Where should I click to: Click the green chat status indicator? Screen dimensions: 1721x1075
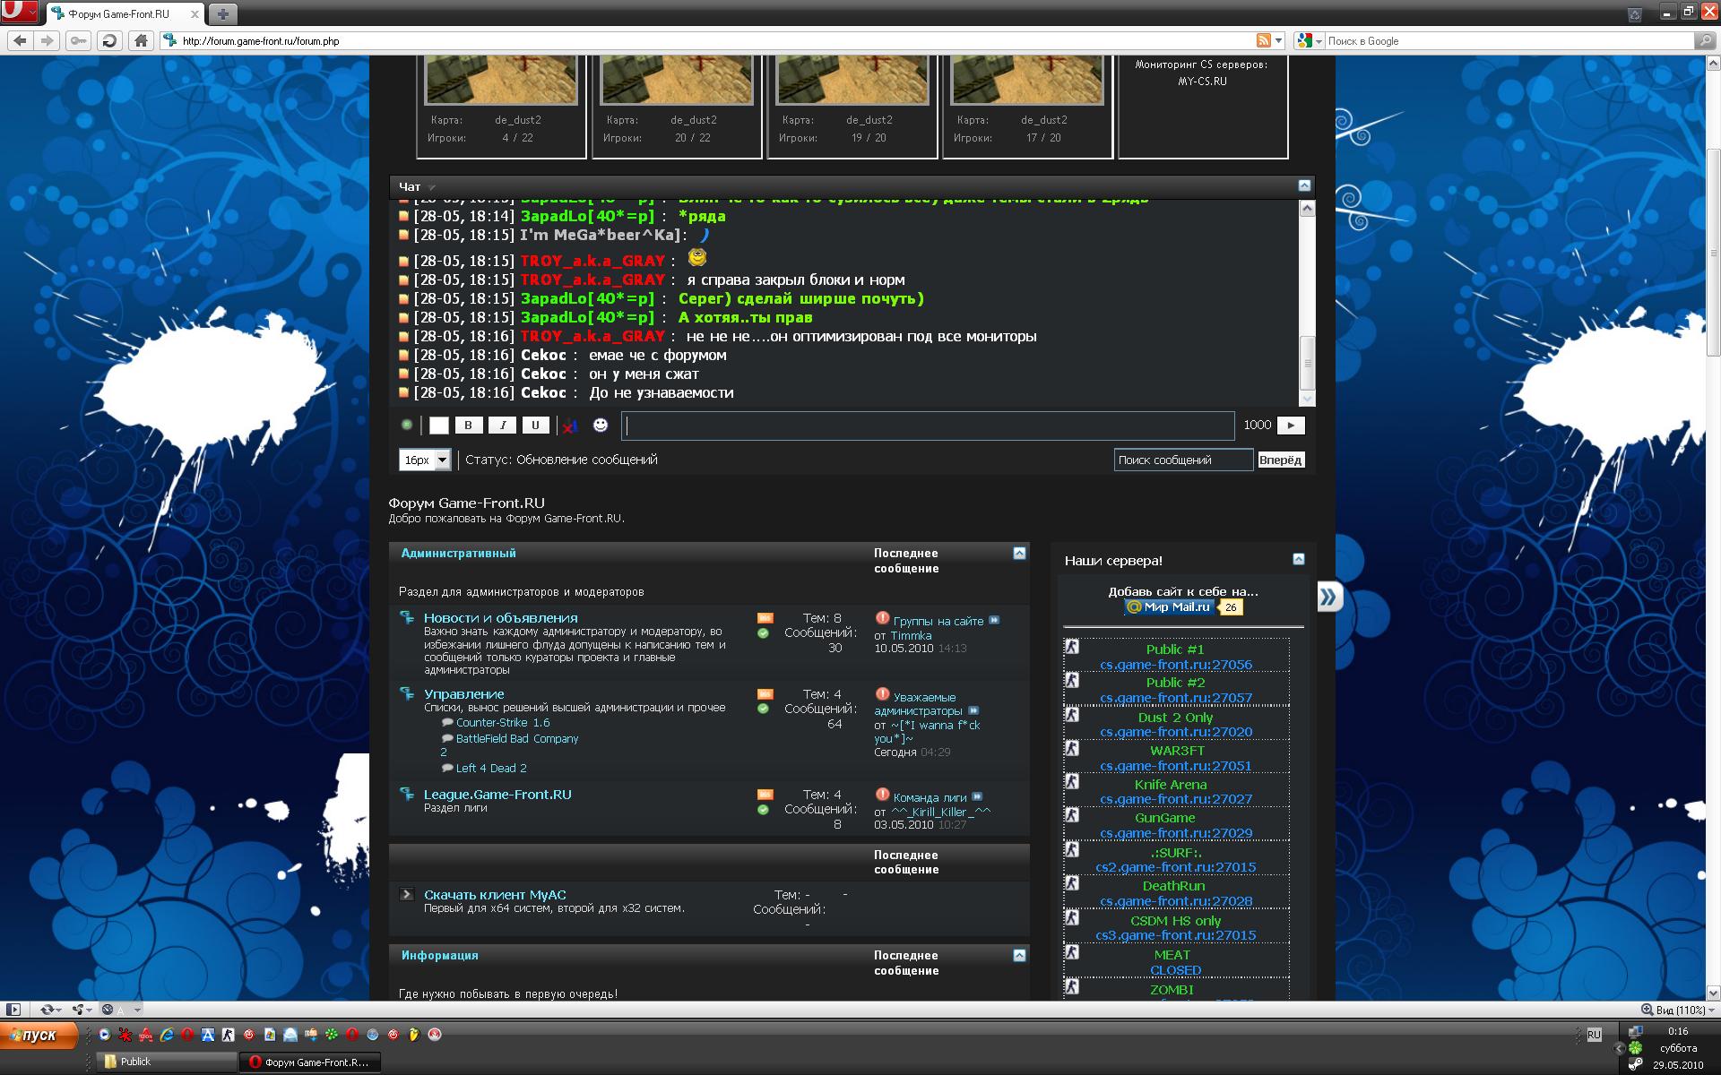tap(407, 425)
